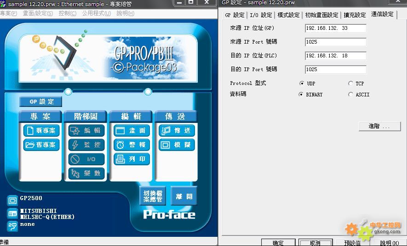Viewport: 407px width, 246px height.
Task: Click the 切換檔案總管 button
Action: tap(153, 196)
